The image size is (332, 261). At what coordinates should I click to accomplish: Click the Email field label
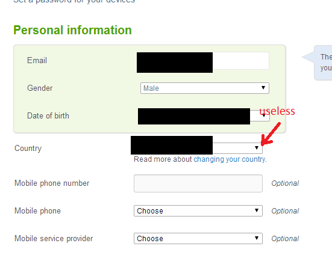[x=37, y=61]
